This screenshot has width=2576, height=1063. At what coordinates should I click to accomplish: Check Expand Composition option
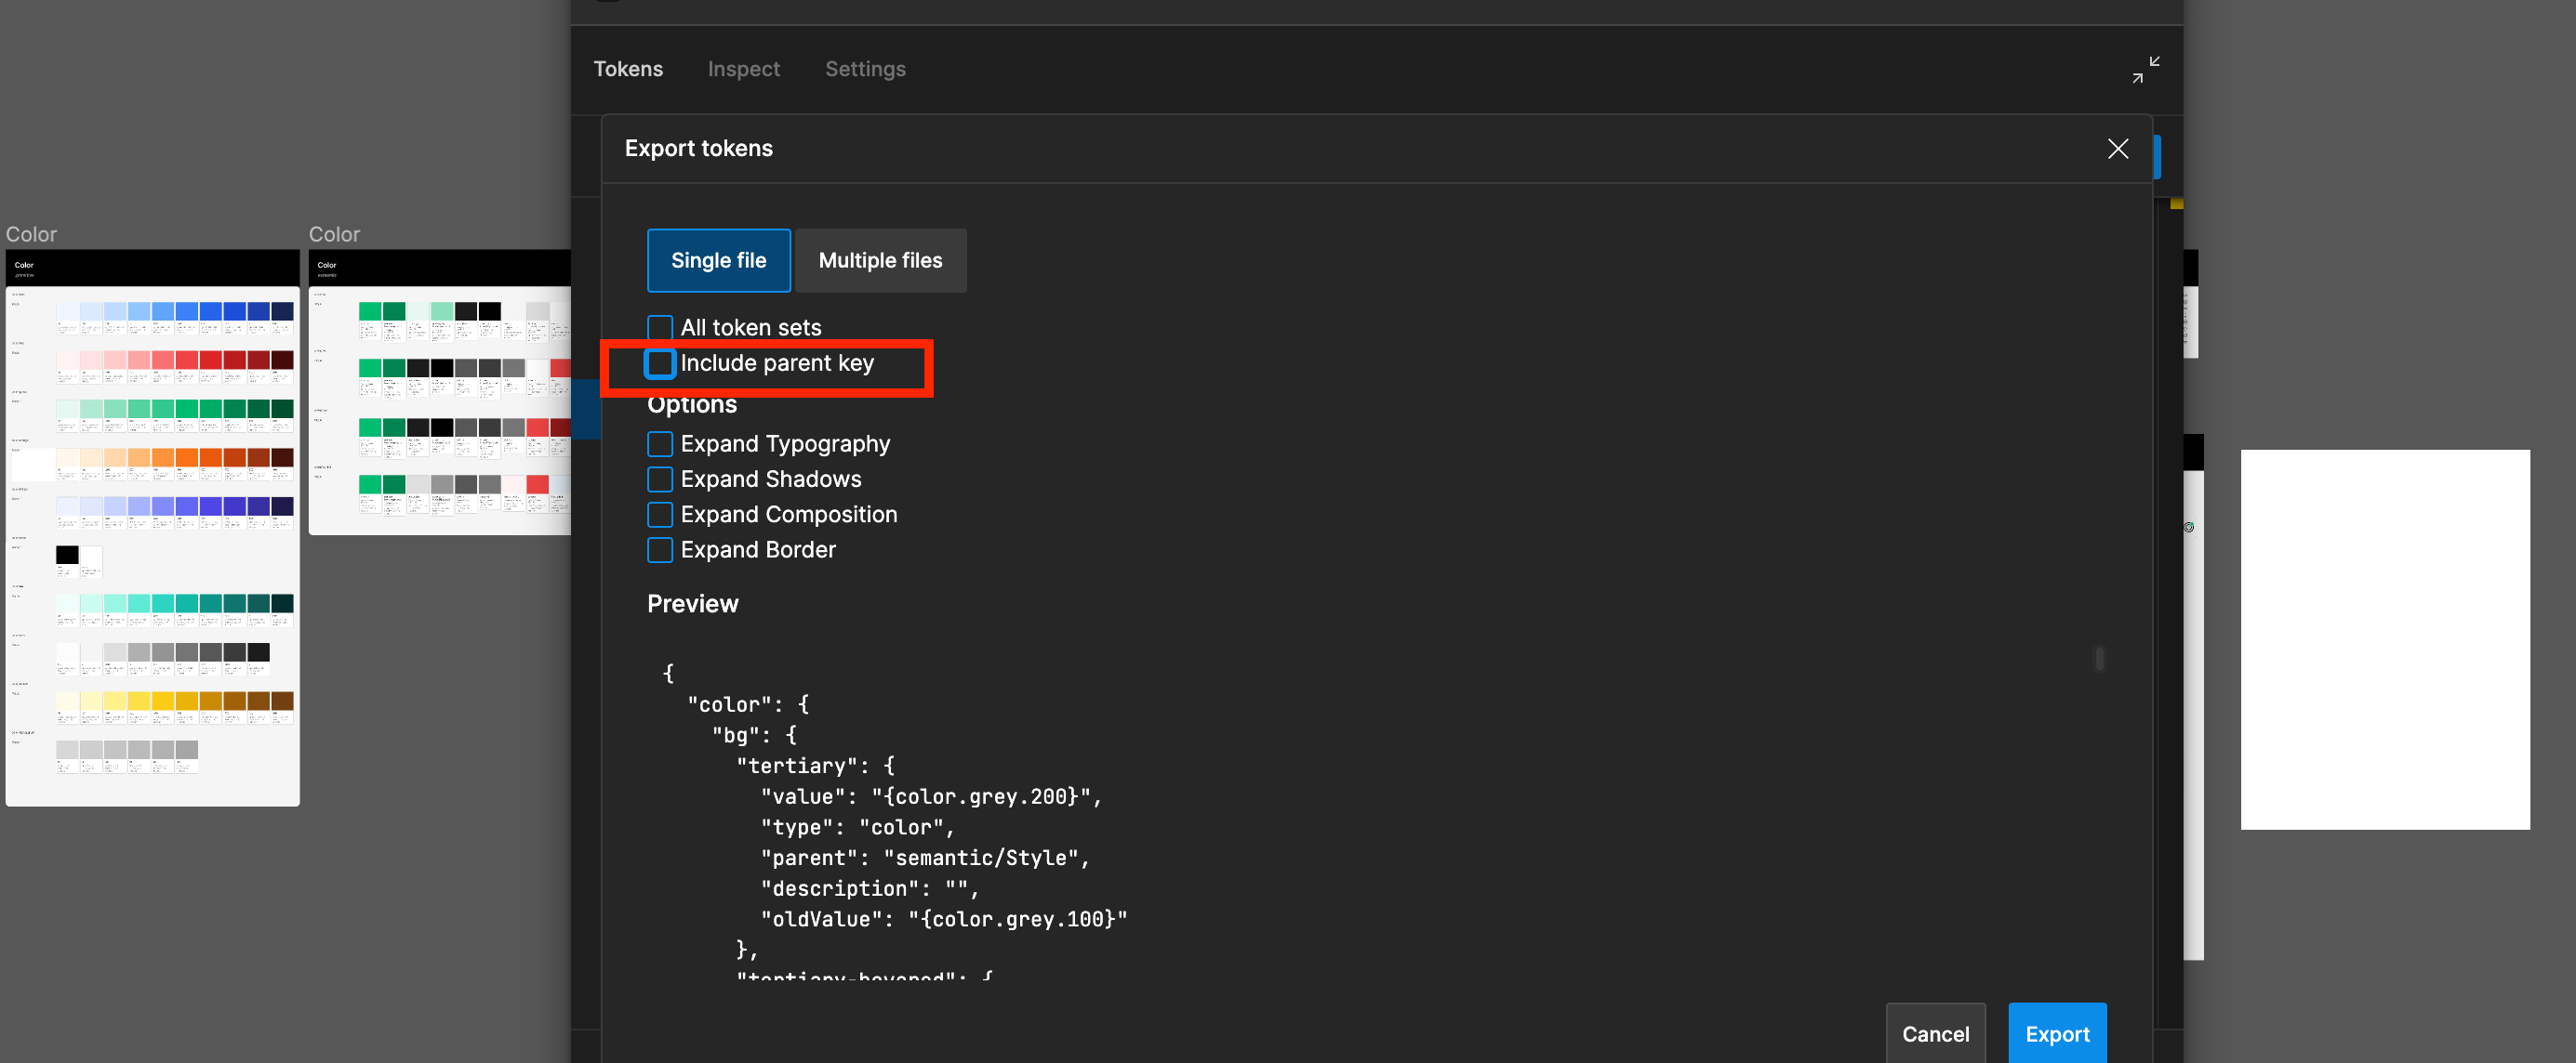coord(660,515)
